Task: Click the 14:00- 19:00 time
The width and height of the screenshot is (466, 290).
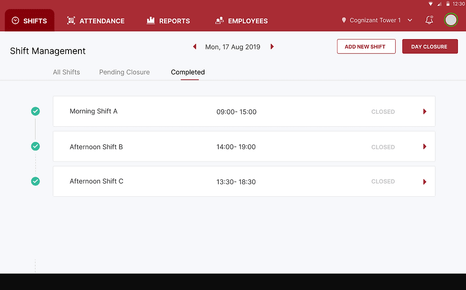Action: 236,147
